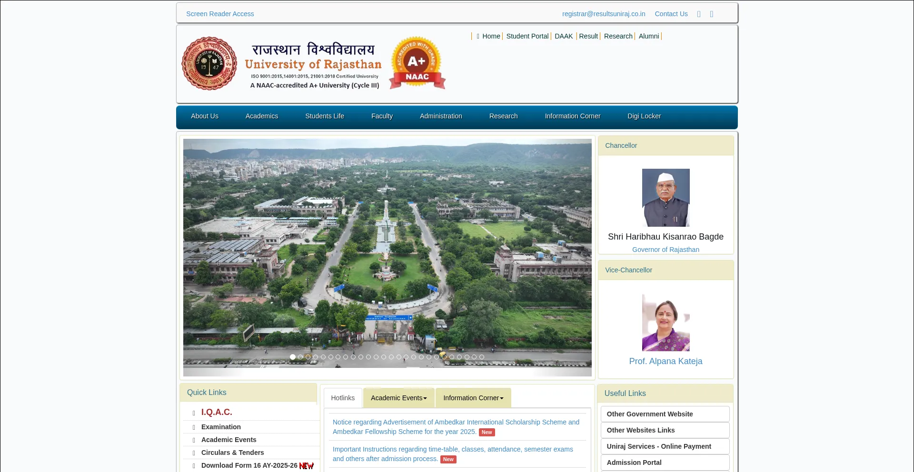Image resolution: width=914 pixels, height=472 pixels.
Task: Click Other Government Website button
Action: point(665,414)
